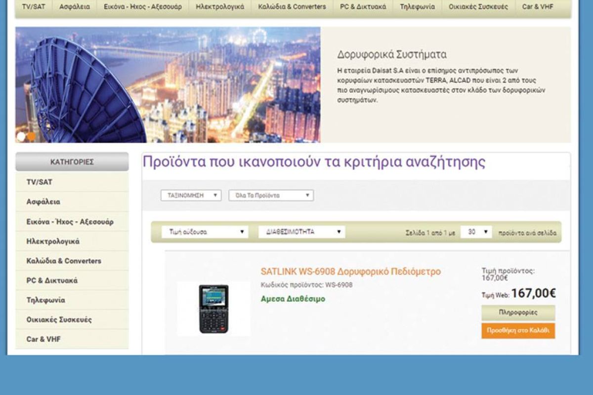Open Ηλεκτρολογικά in the sidebar categories
The width and height of the screenshot is (593, 395).
click(x=53, y=241)
